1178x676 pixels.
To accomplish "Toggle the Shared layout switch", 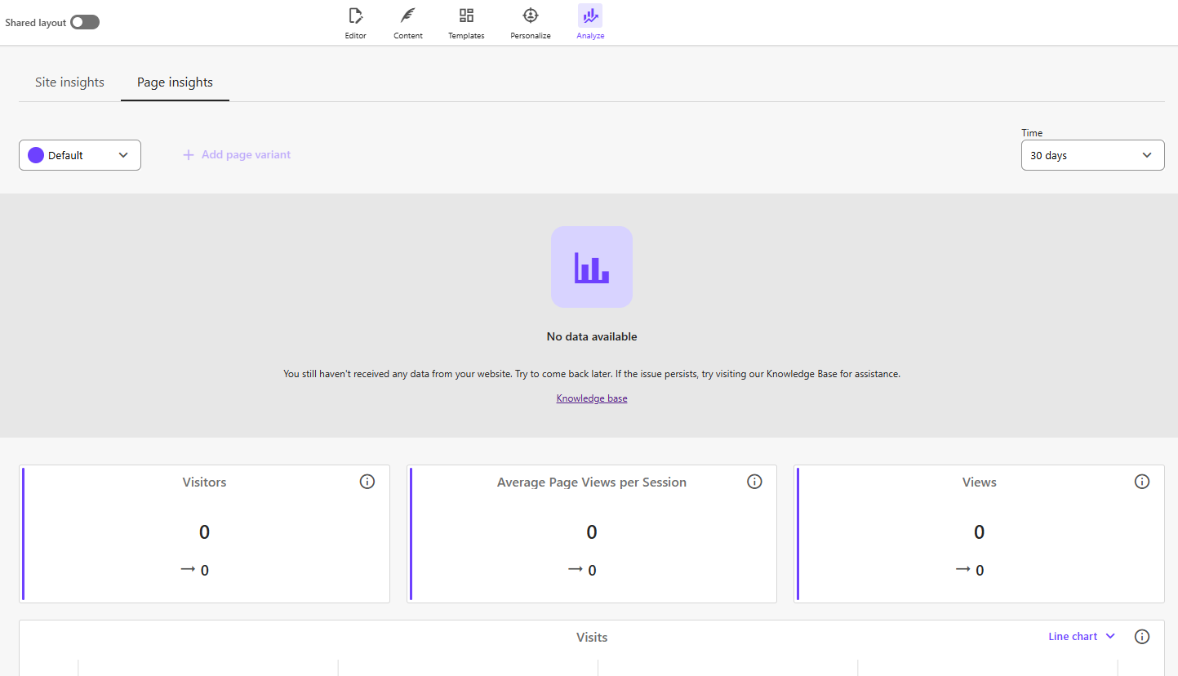I will tap(85, 22).
